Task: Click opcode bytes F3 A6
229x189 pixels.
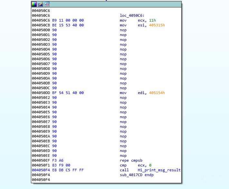Action: 58,160
